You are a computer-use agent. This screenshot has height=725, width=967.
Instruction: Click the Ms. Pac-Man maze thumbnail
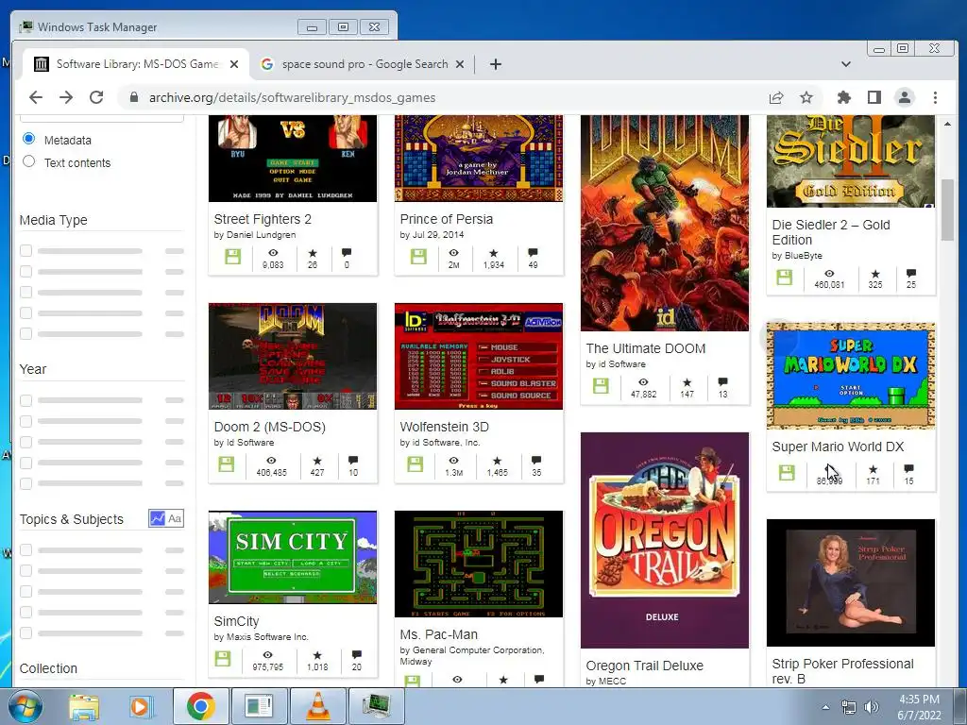(479, 564)
